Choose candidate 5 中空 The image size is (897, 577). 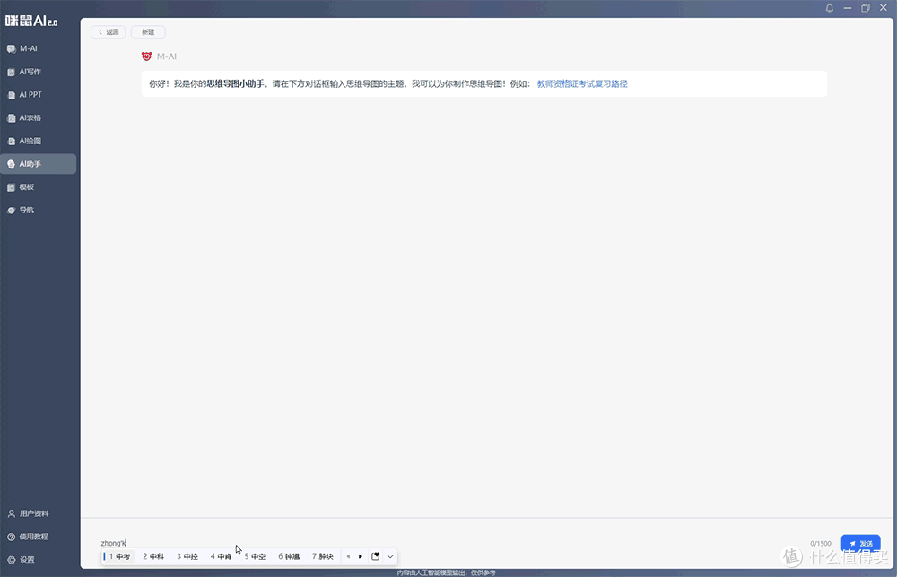tap(255, 556)
